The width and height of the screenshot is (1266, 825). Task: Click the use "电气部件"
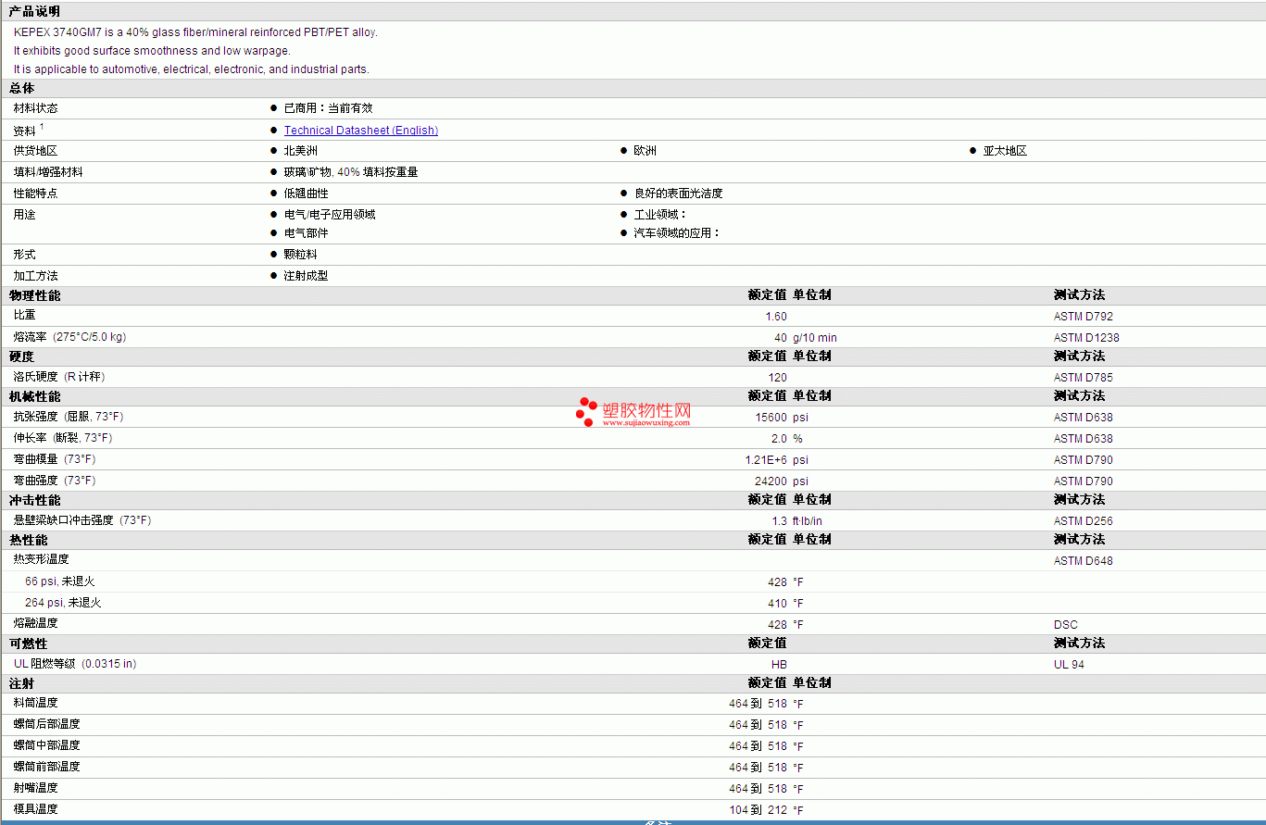[x=306, y=233]
